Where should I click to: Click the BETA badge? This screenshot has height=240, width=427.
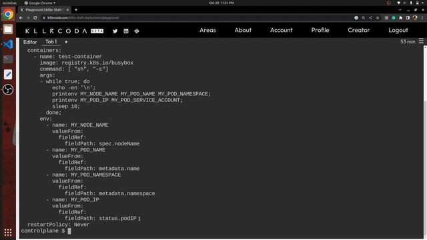97,31
